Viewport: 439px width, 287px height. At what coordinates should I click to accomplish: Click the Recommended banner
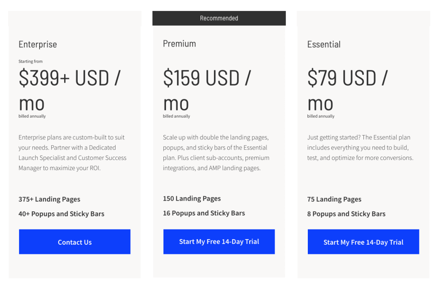pos(219,18)
